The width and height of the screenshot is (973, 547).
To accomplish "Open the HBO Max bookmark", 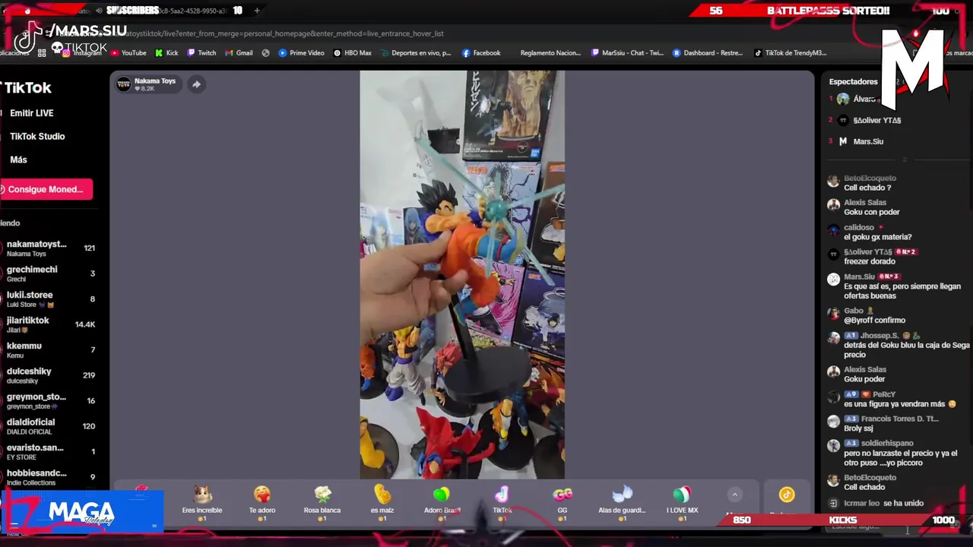I will (352, 53).
